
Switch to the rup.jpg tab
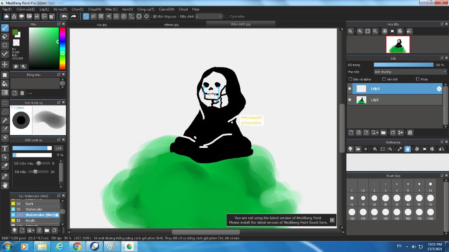click(x=102, y=24)
